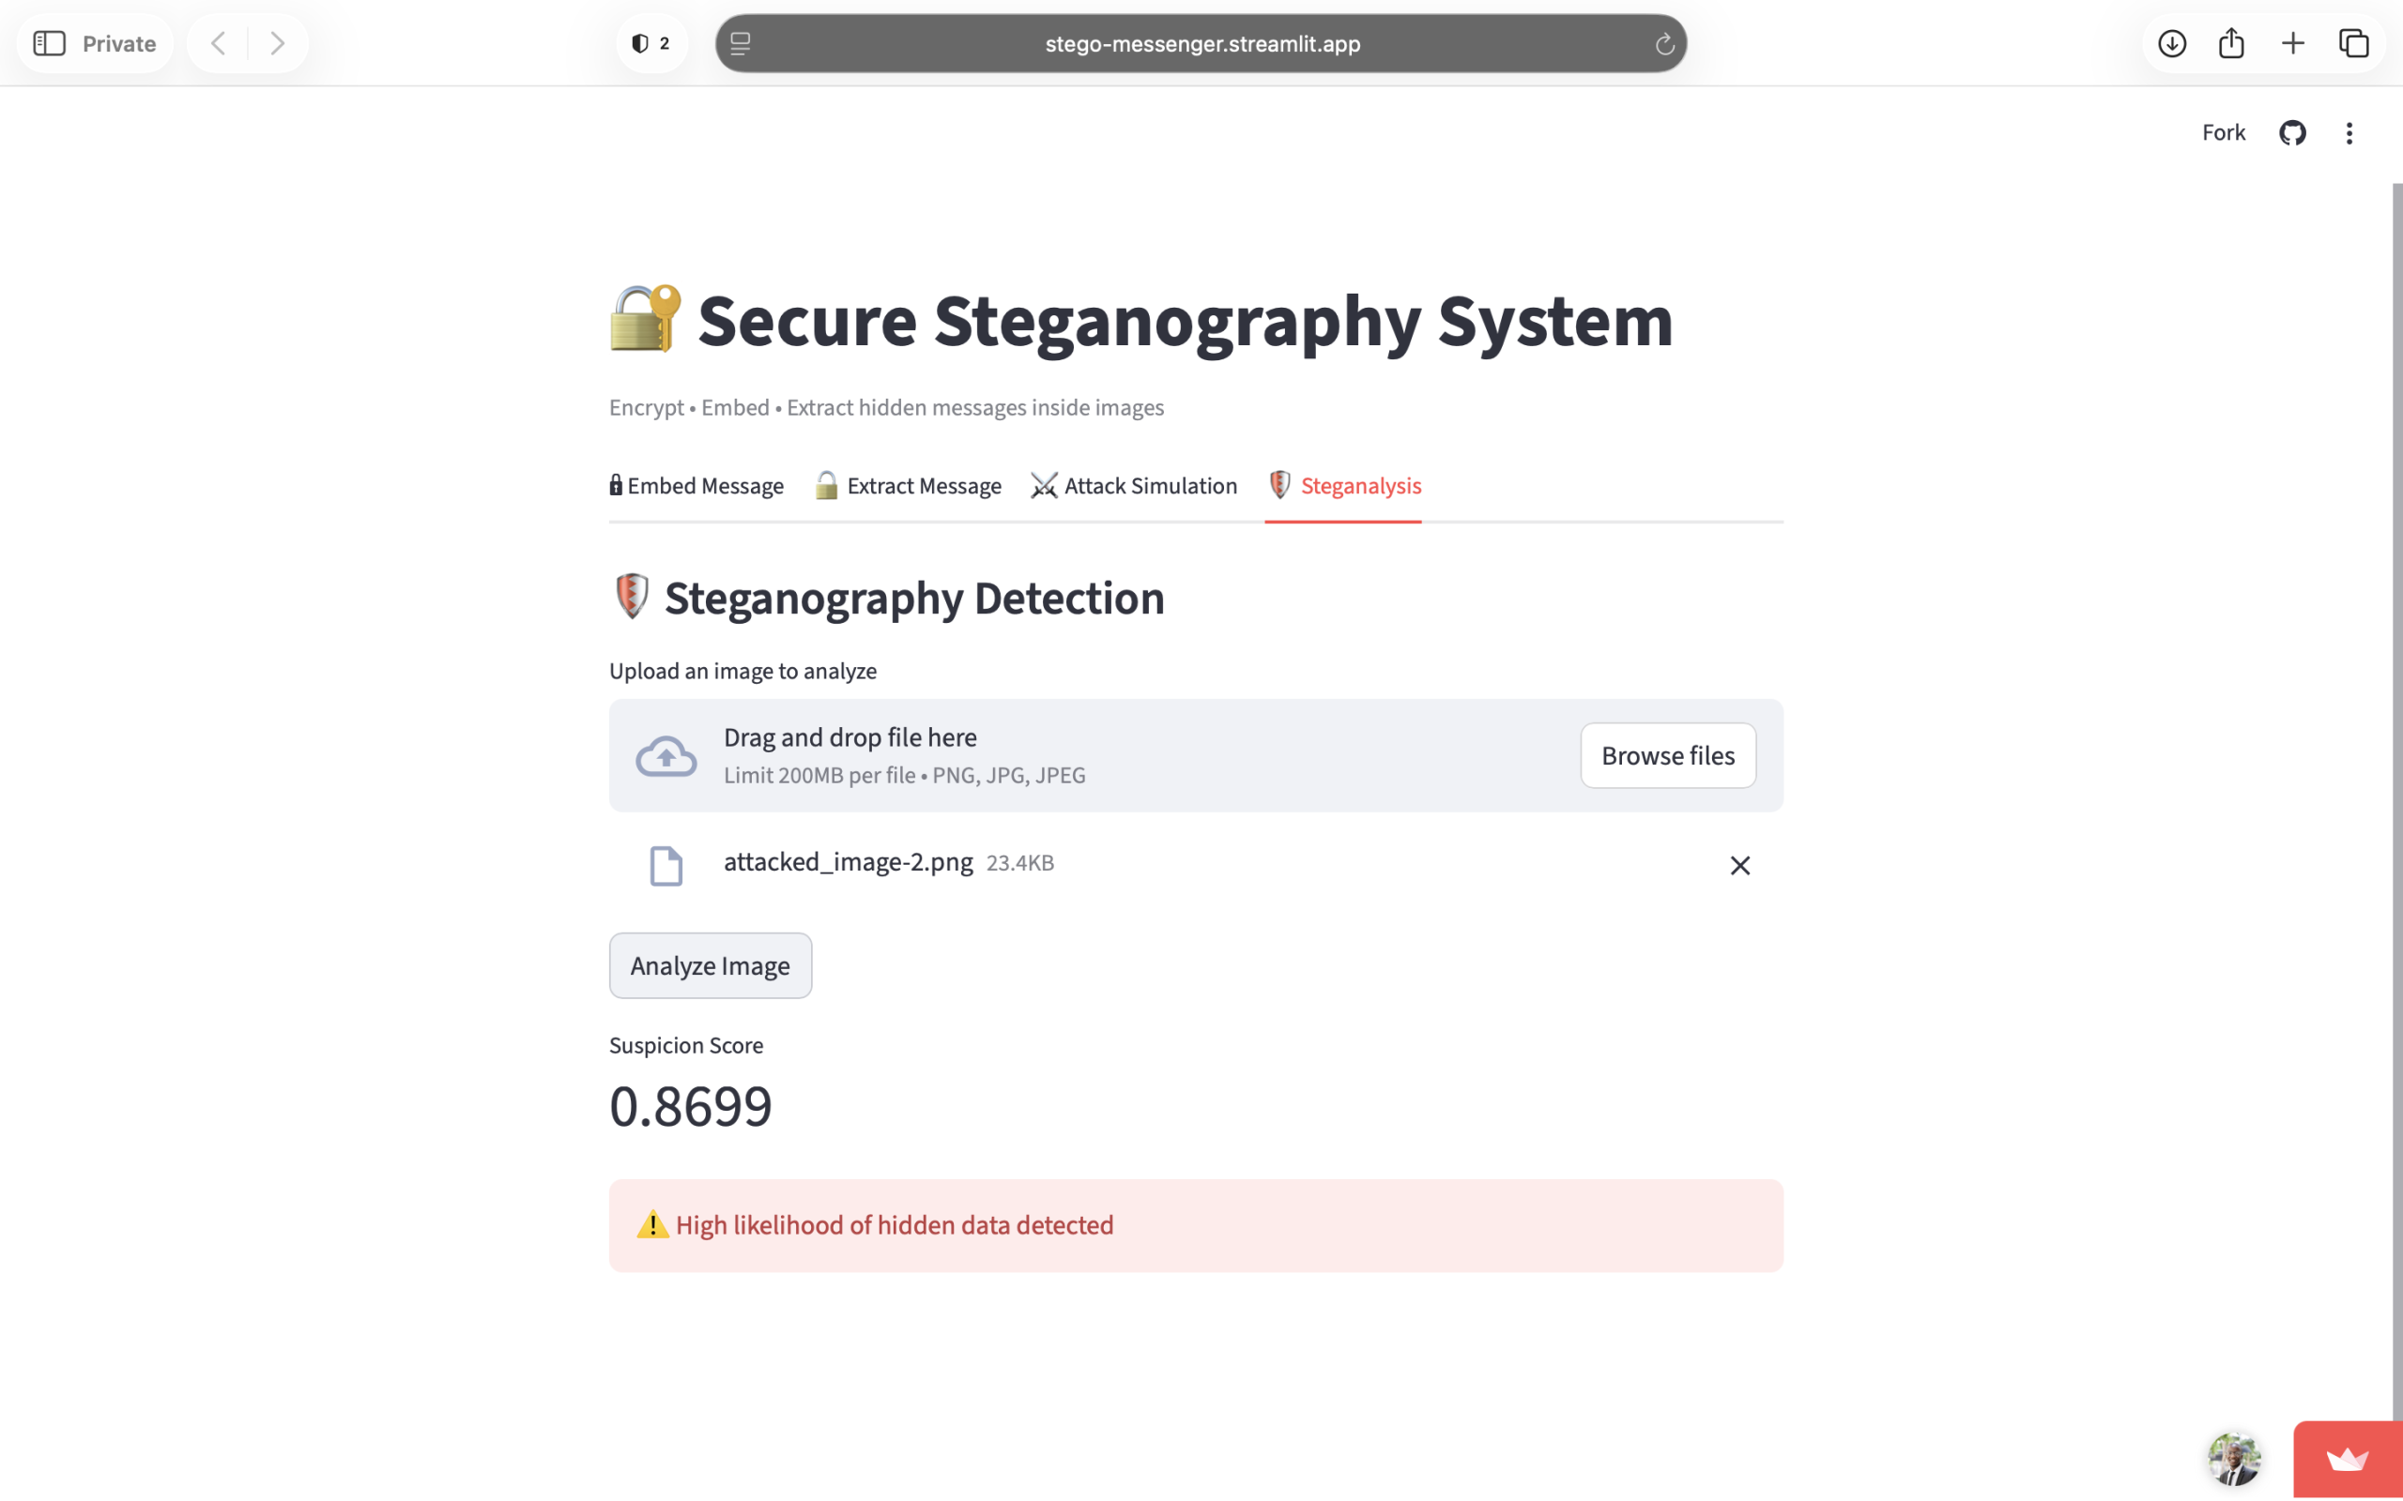Image resolution: width=2403 pixels, height=1501 pixels.
Task: Show the tab overview icon
Action: click(2353, 43)
